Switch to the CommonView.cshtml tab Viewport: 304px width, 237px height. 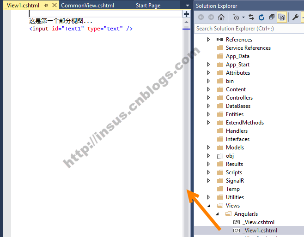(x=87, y=6)
